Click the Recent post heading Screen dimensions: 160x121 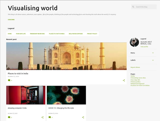pos(11,39)
